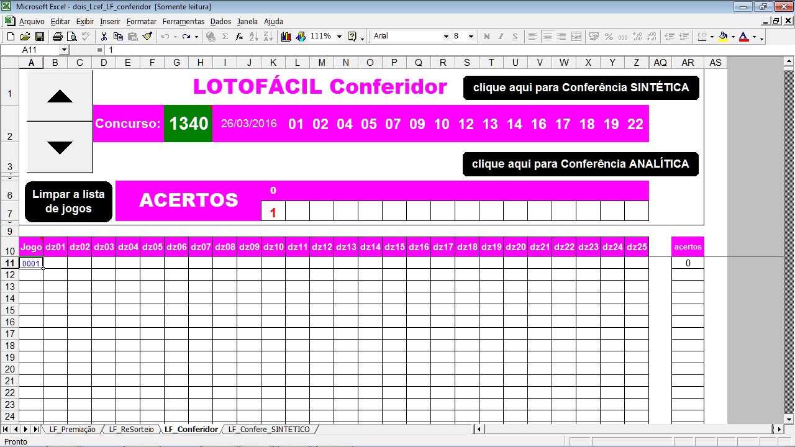Go to next concurso with up arrow
This screenshot has width=795, height=447.
60,96
